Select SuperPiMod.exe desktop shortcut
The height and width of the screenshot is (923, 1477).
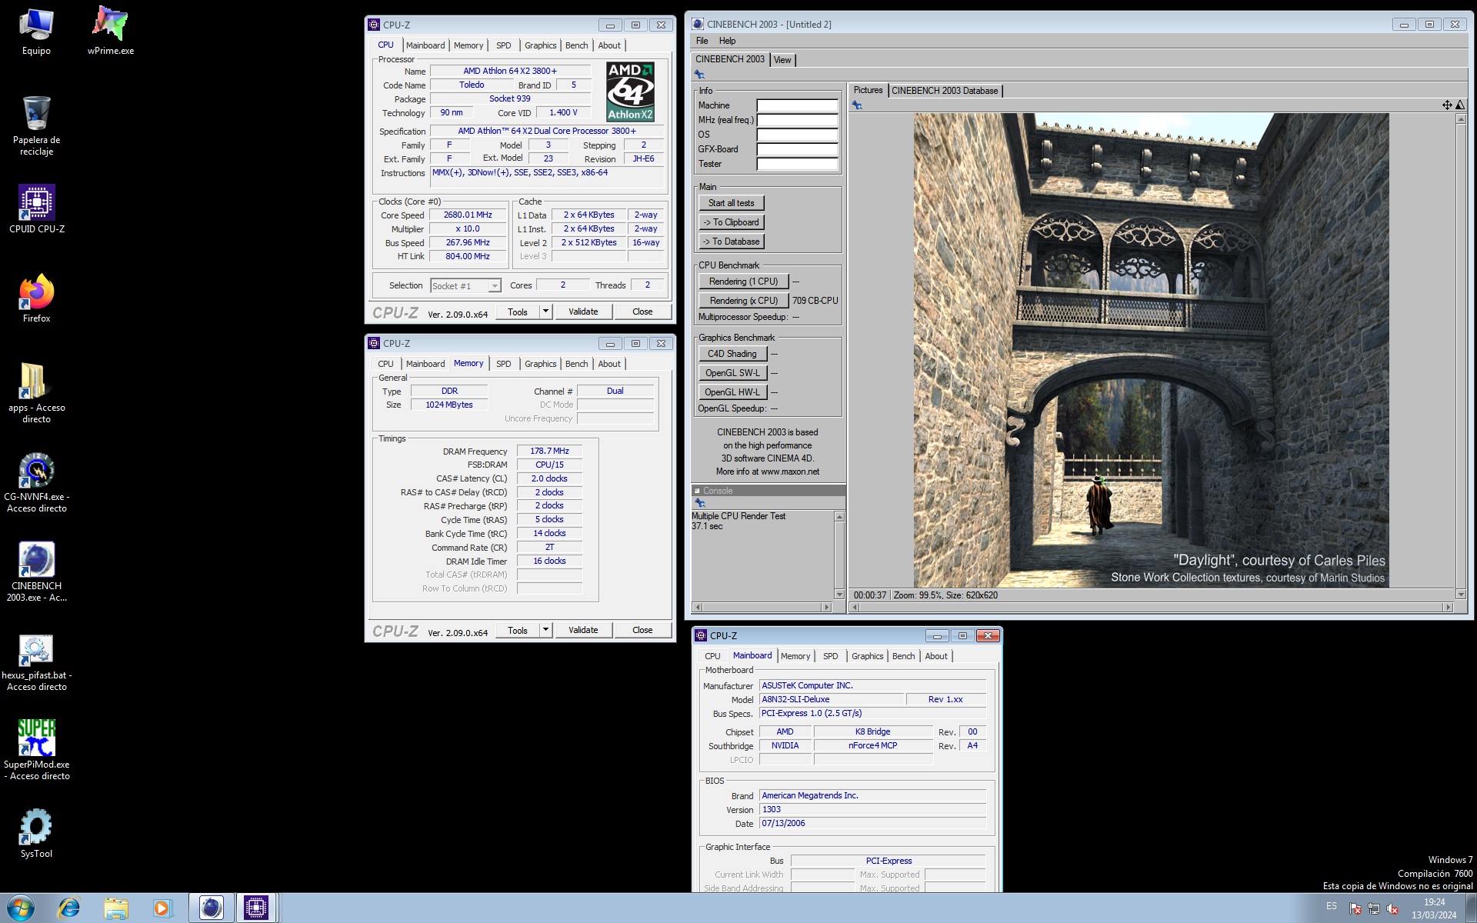[36, 750]
